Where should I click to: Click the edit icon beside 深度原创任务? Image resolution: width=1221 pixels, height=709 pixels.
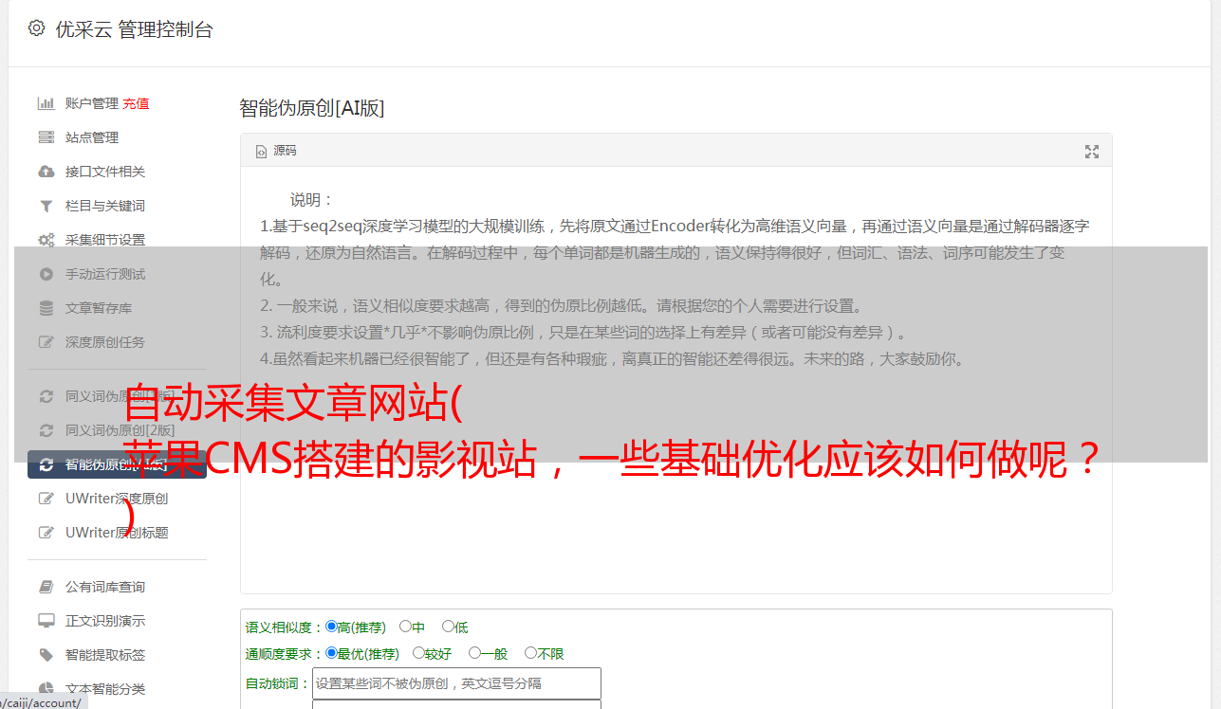pos(46,342)
